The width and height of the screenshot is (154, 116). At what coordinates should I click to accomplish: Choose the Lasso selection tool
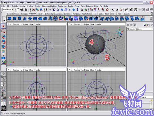(x=4, y=32)
